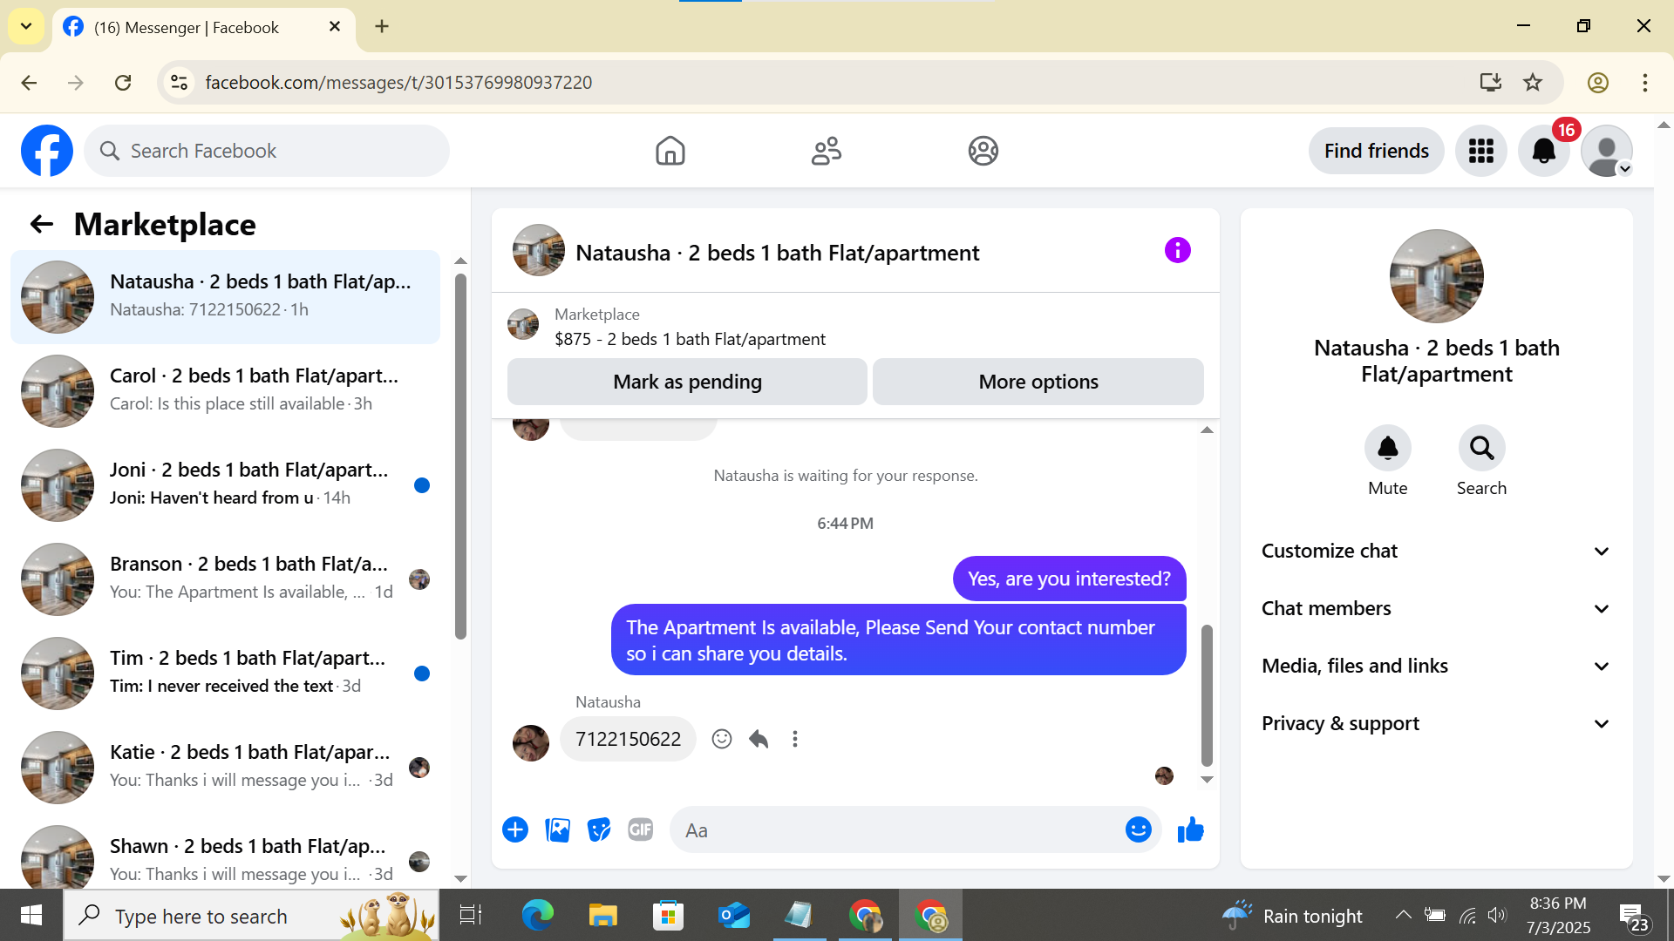Click the thumbs-up like send icon
The width and height of the screenshot is (1674, 941).
click(1190, 830)
